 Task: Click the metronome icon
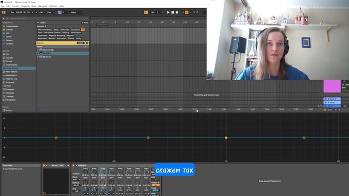[40, 12]
